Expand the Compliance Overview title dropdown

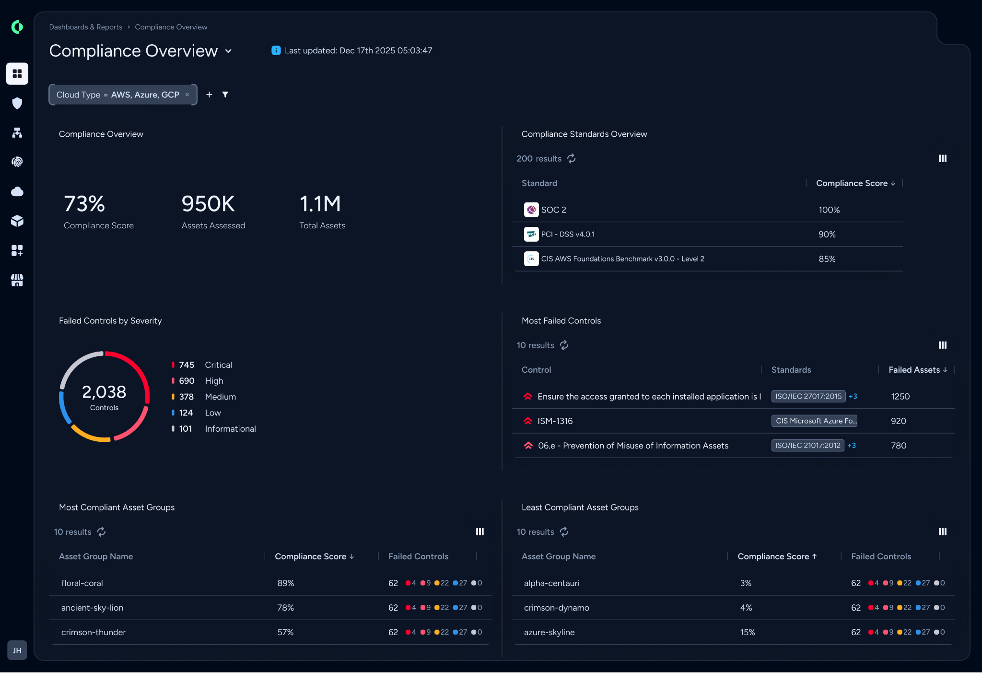click(x=229, y=51)
